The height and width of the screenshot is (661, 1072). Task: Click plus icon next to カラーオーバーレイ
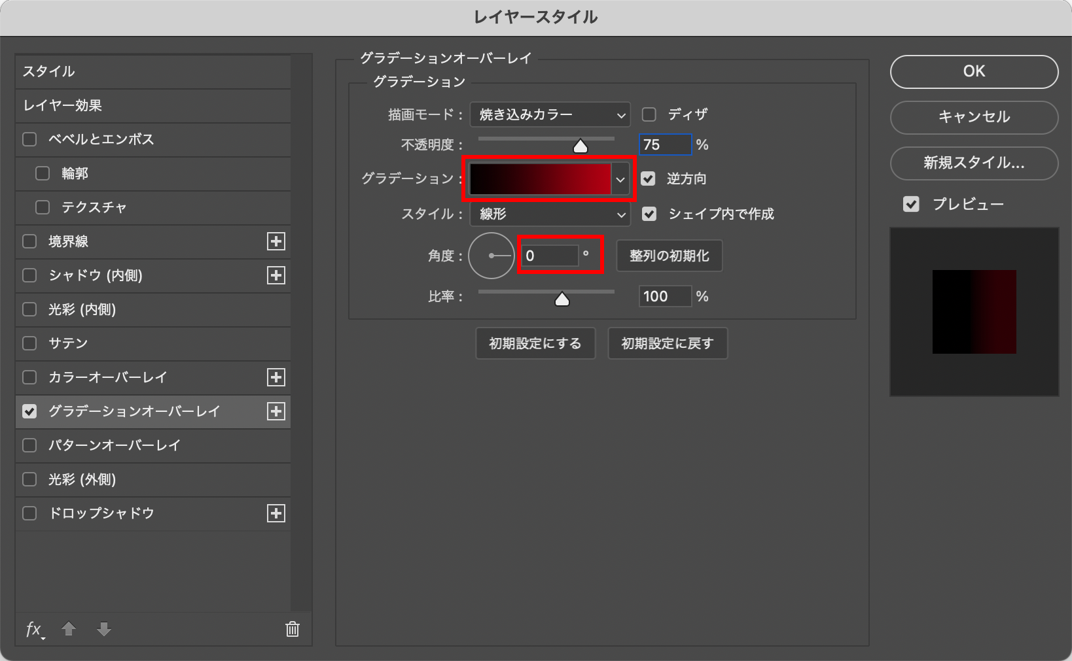(x=276, y=377)
